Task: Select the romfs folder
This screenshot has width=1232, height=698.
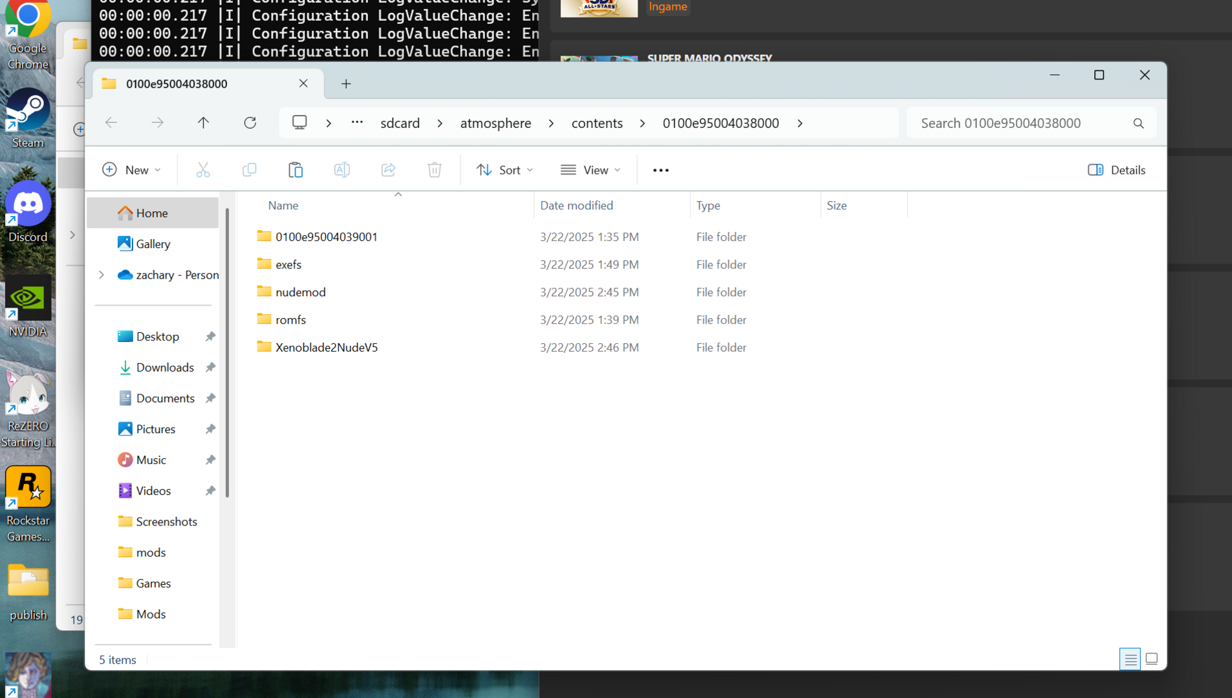Action: [x=290, y=320]
